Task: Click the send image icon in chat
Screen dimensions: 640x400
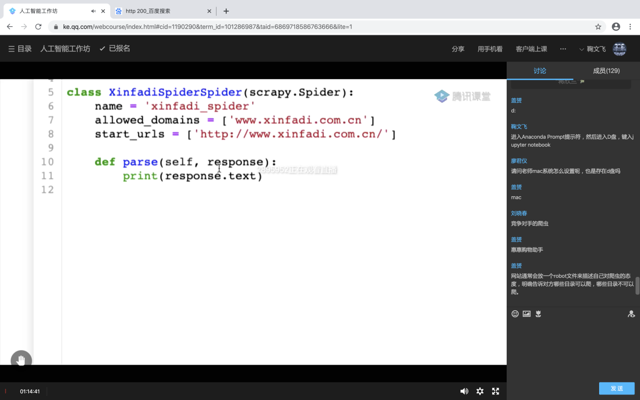Action: coord(526,314)
